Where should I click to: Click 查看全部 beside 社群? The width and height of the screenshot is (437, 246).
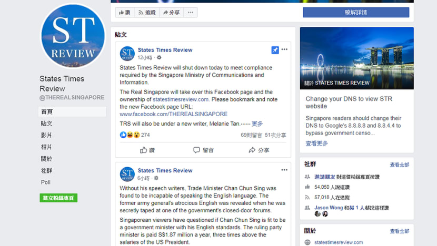click(x=400, y=165)
